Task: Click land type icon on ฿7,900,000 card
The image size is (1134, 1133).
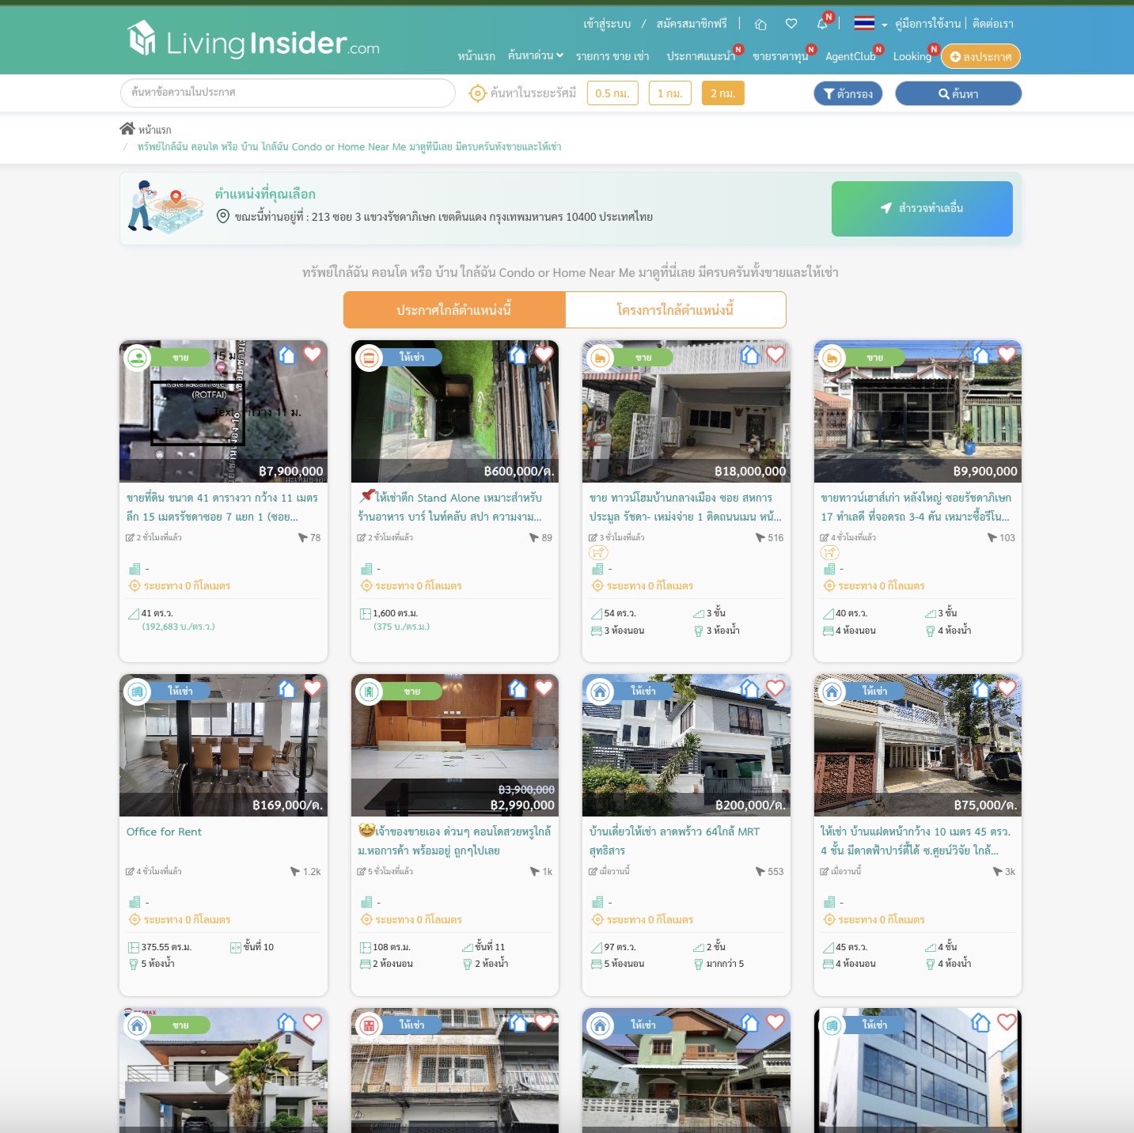Action: (138, 358)
